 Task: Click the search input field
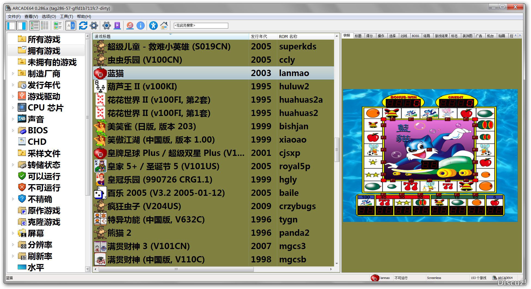pos(201,26)
